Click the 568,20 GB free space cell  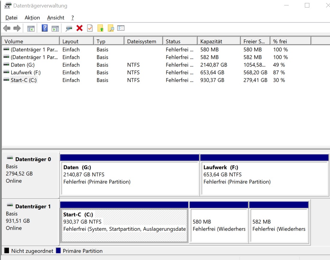point(255,72)
